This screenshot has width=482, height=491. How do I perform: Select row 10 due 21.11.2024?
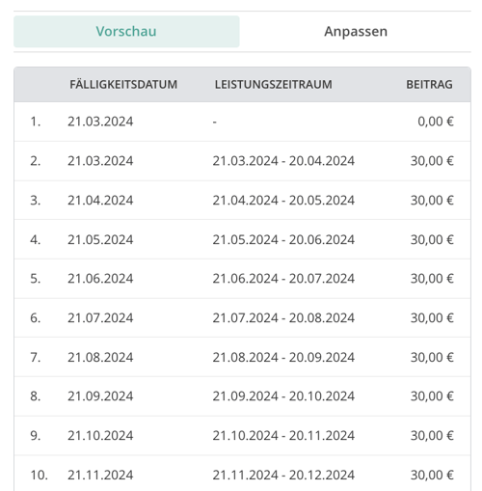(242, 474)
